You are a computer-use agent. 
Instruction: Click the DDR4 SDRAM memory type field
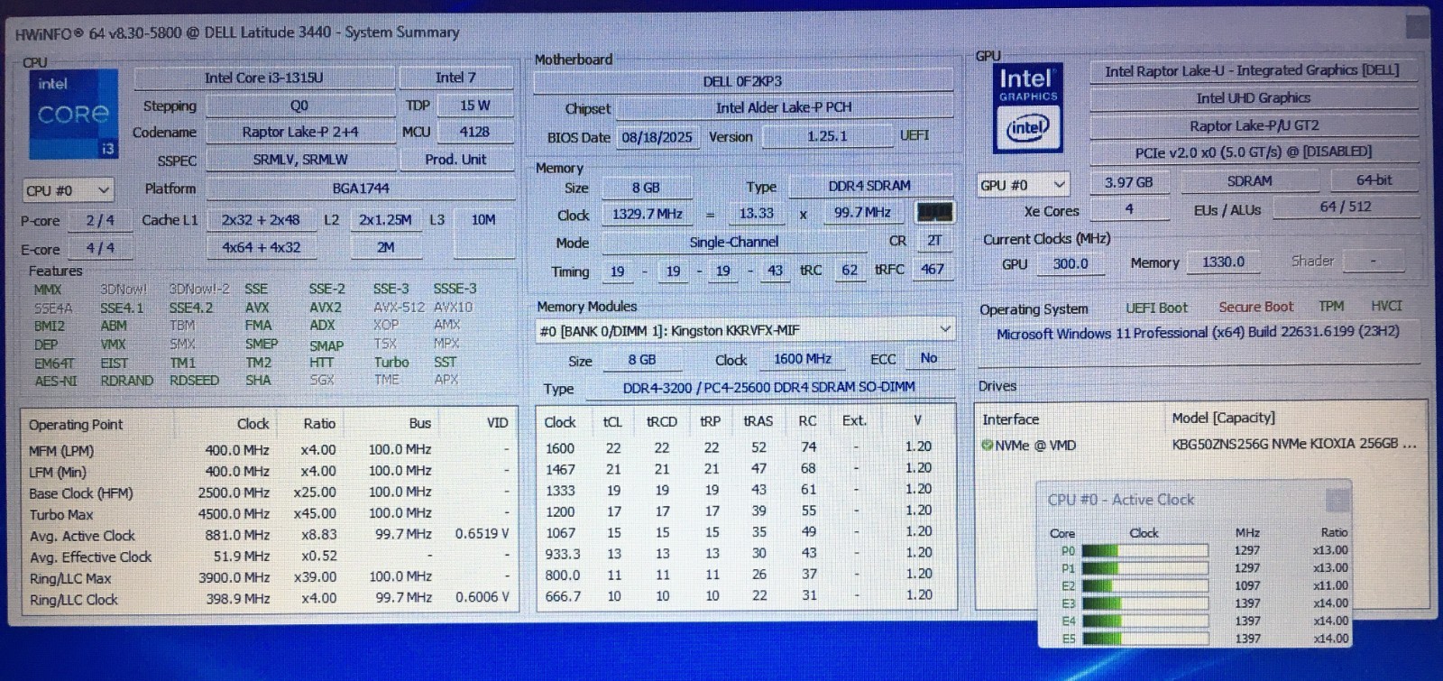(x=869, y=186)
